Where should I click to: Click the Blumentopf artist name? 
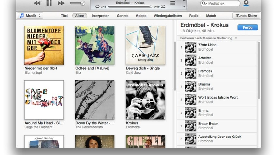click(x=33, y=73)
